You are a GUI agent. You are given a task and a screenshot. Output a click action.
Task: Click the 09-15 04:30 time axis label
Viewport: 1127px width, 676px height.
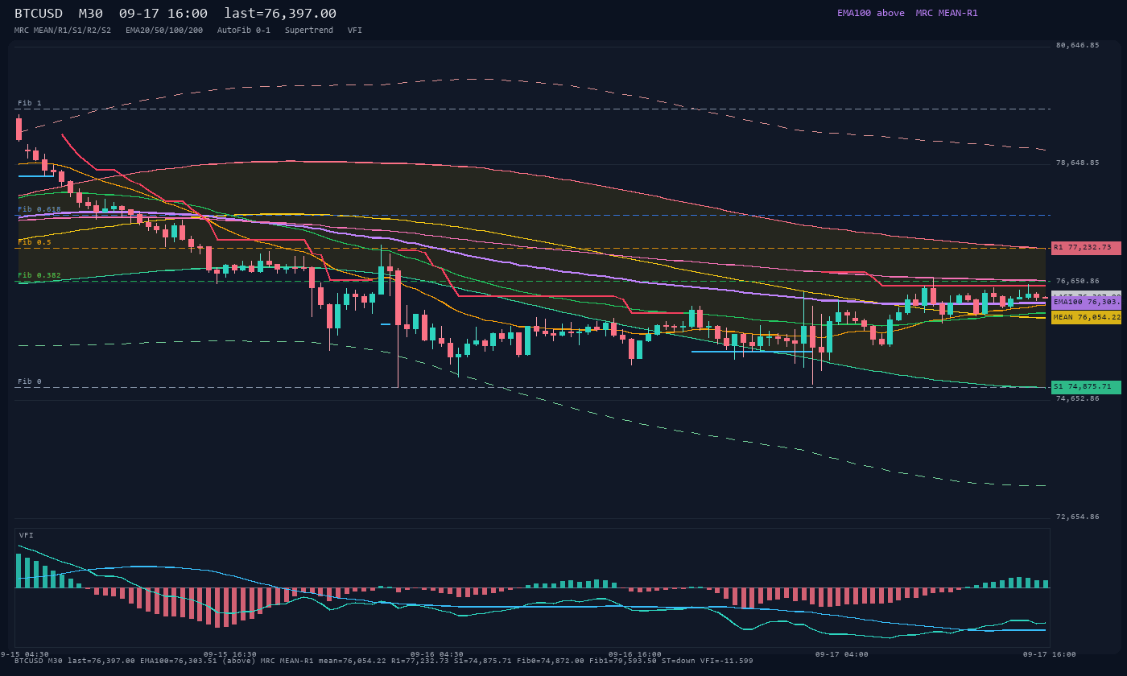[x=24, y=654]
